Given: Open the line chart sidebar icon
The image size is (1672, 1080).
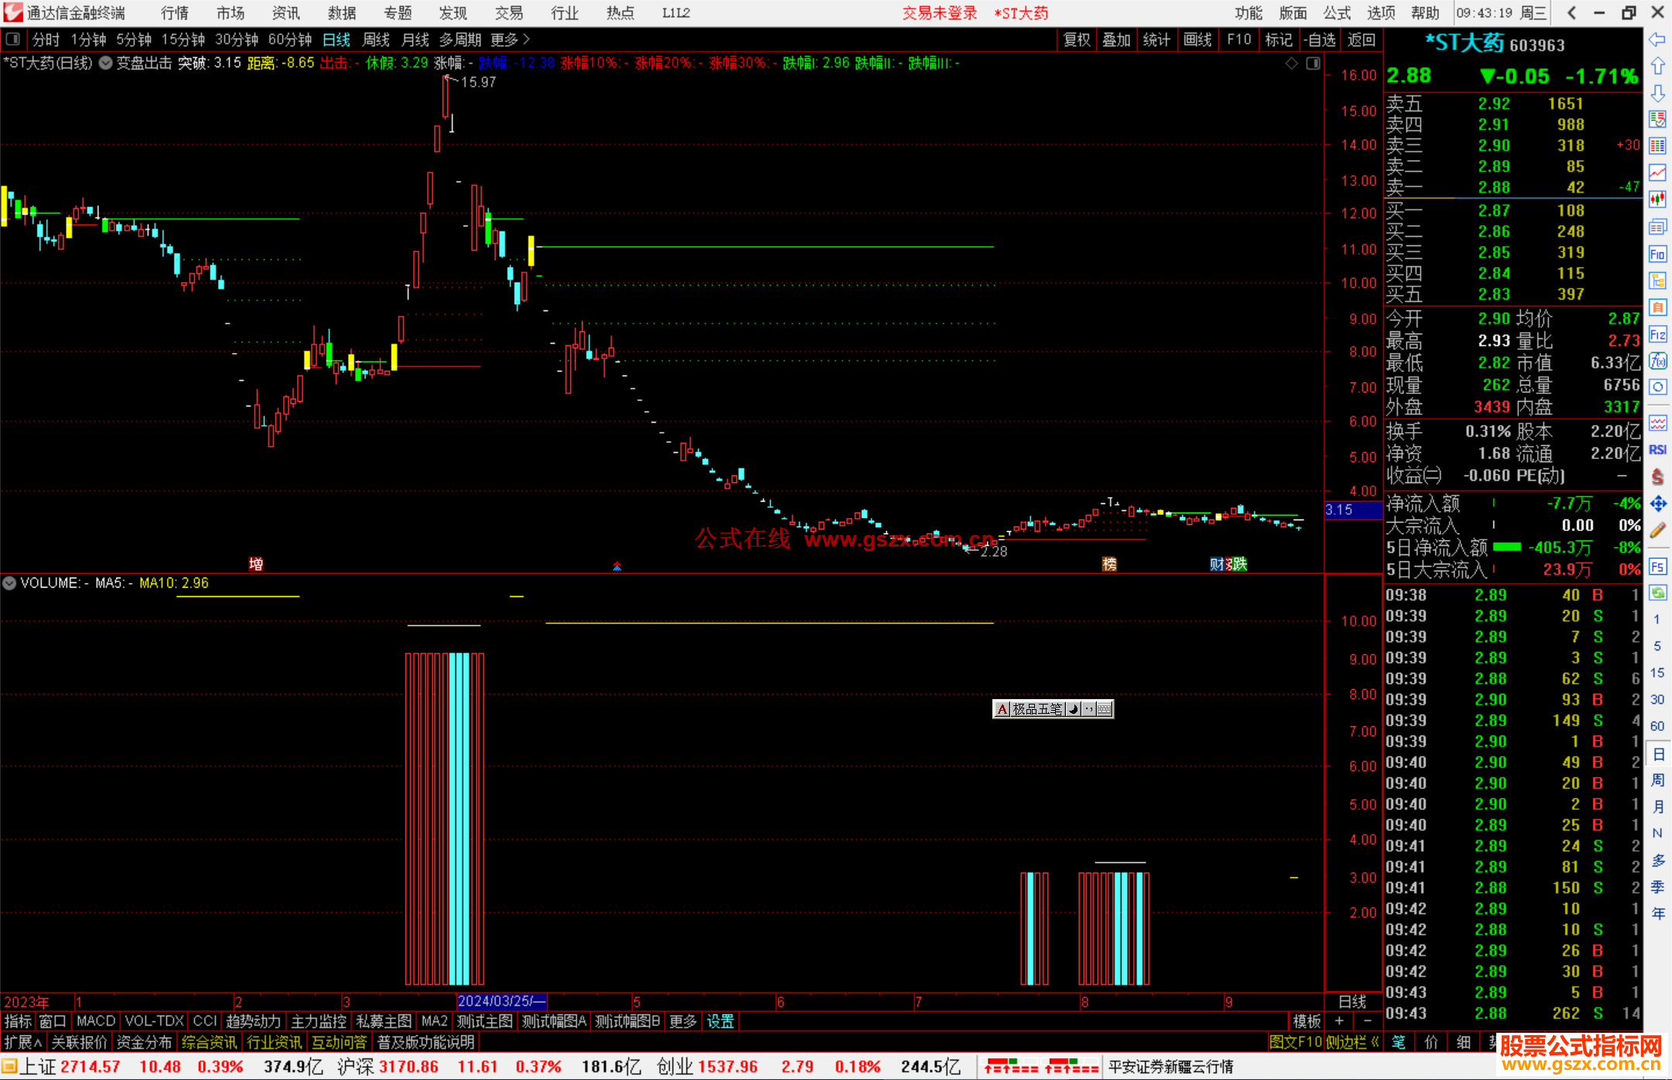Looking at the screenshot, I should click(1657, 173).
